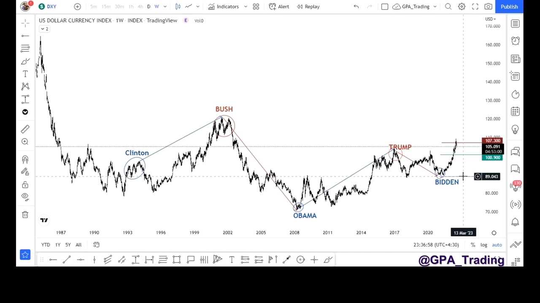Click the trash remove drawings icon
The height and width of the screenshot is (303, 540).
click(x=25, y=215)
